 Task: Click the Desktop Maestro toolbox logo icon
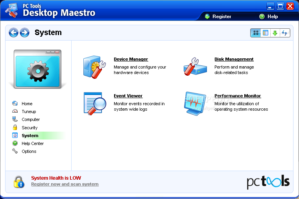(x=11, y=10)
